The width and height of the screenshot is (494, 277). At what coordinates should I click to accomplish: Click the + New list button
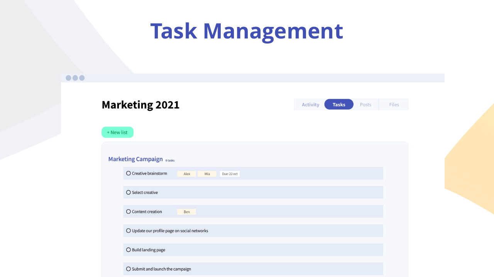tap(117, 132)
